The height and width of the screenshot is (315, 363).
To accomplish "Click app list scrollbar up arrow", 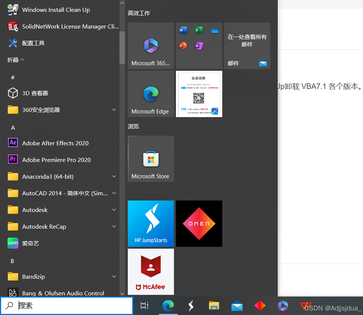I will [122, 3].
